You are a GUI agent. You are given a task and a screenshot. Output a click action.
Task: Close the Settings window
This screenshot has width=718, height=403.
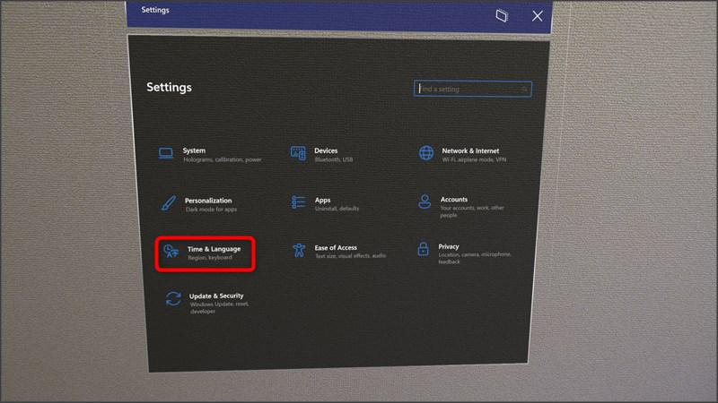pyautogui.click(x=537, y=16)
